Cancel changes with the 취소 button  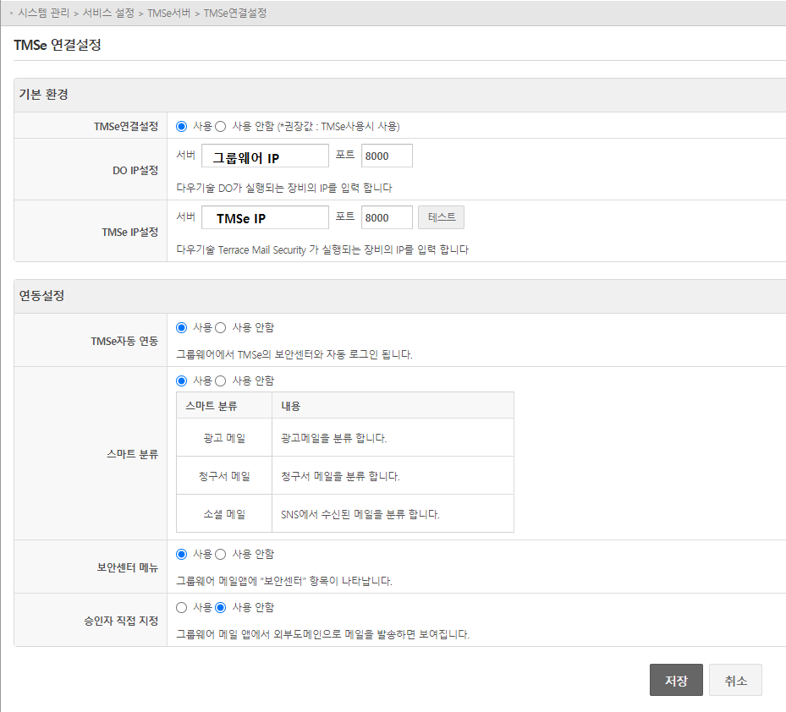735,680
